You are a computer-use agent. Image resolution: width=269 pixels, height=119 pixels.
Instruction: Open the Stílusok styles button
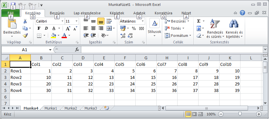pos(154,27)
